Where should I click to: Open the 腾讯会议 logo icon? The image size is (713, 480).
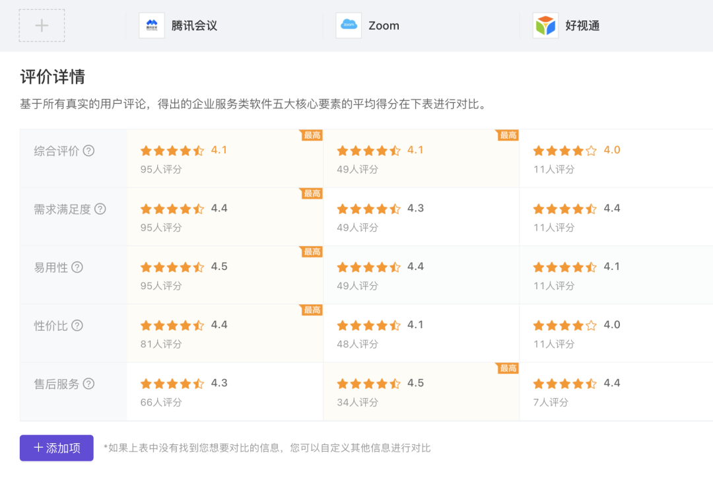152,26
